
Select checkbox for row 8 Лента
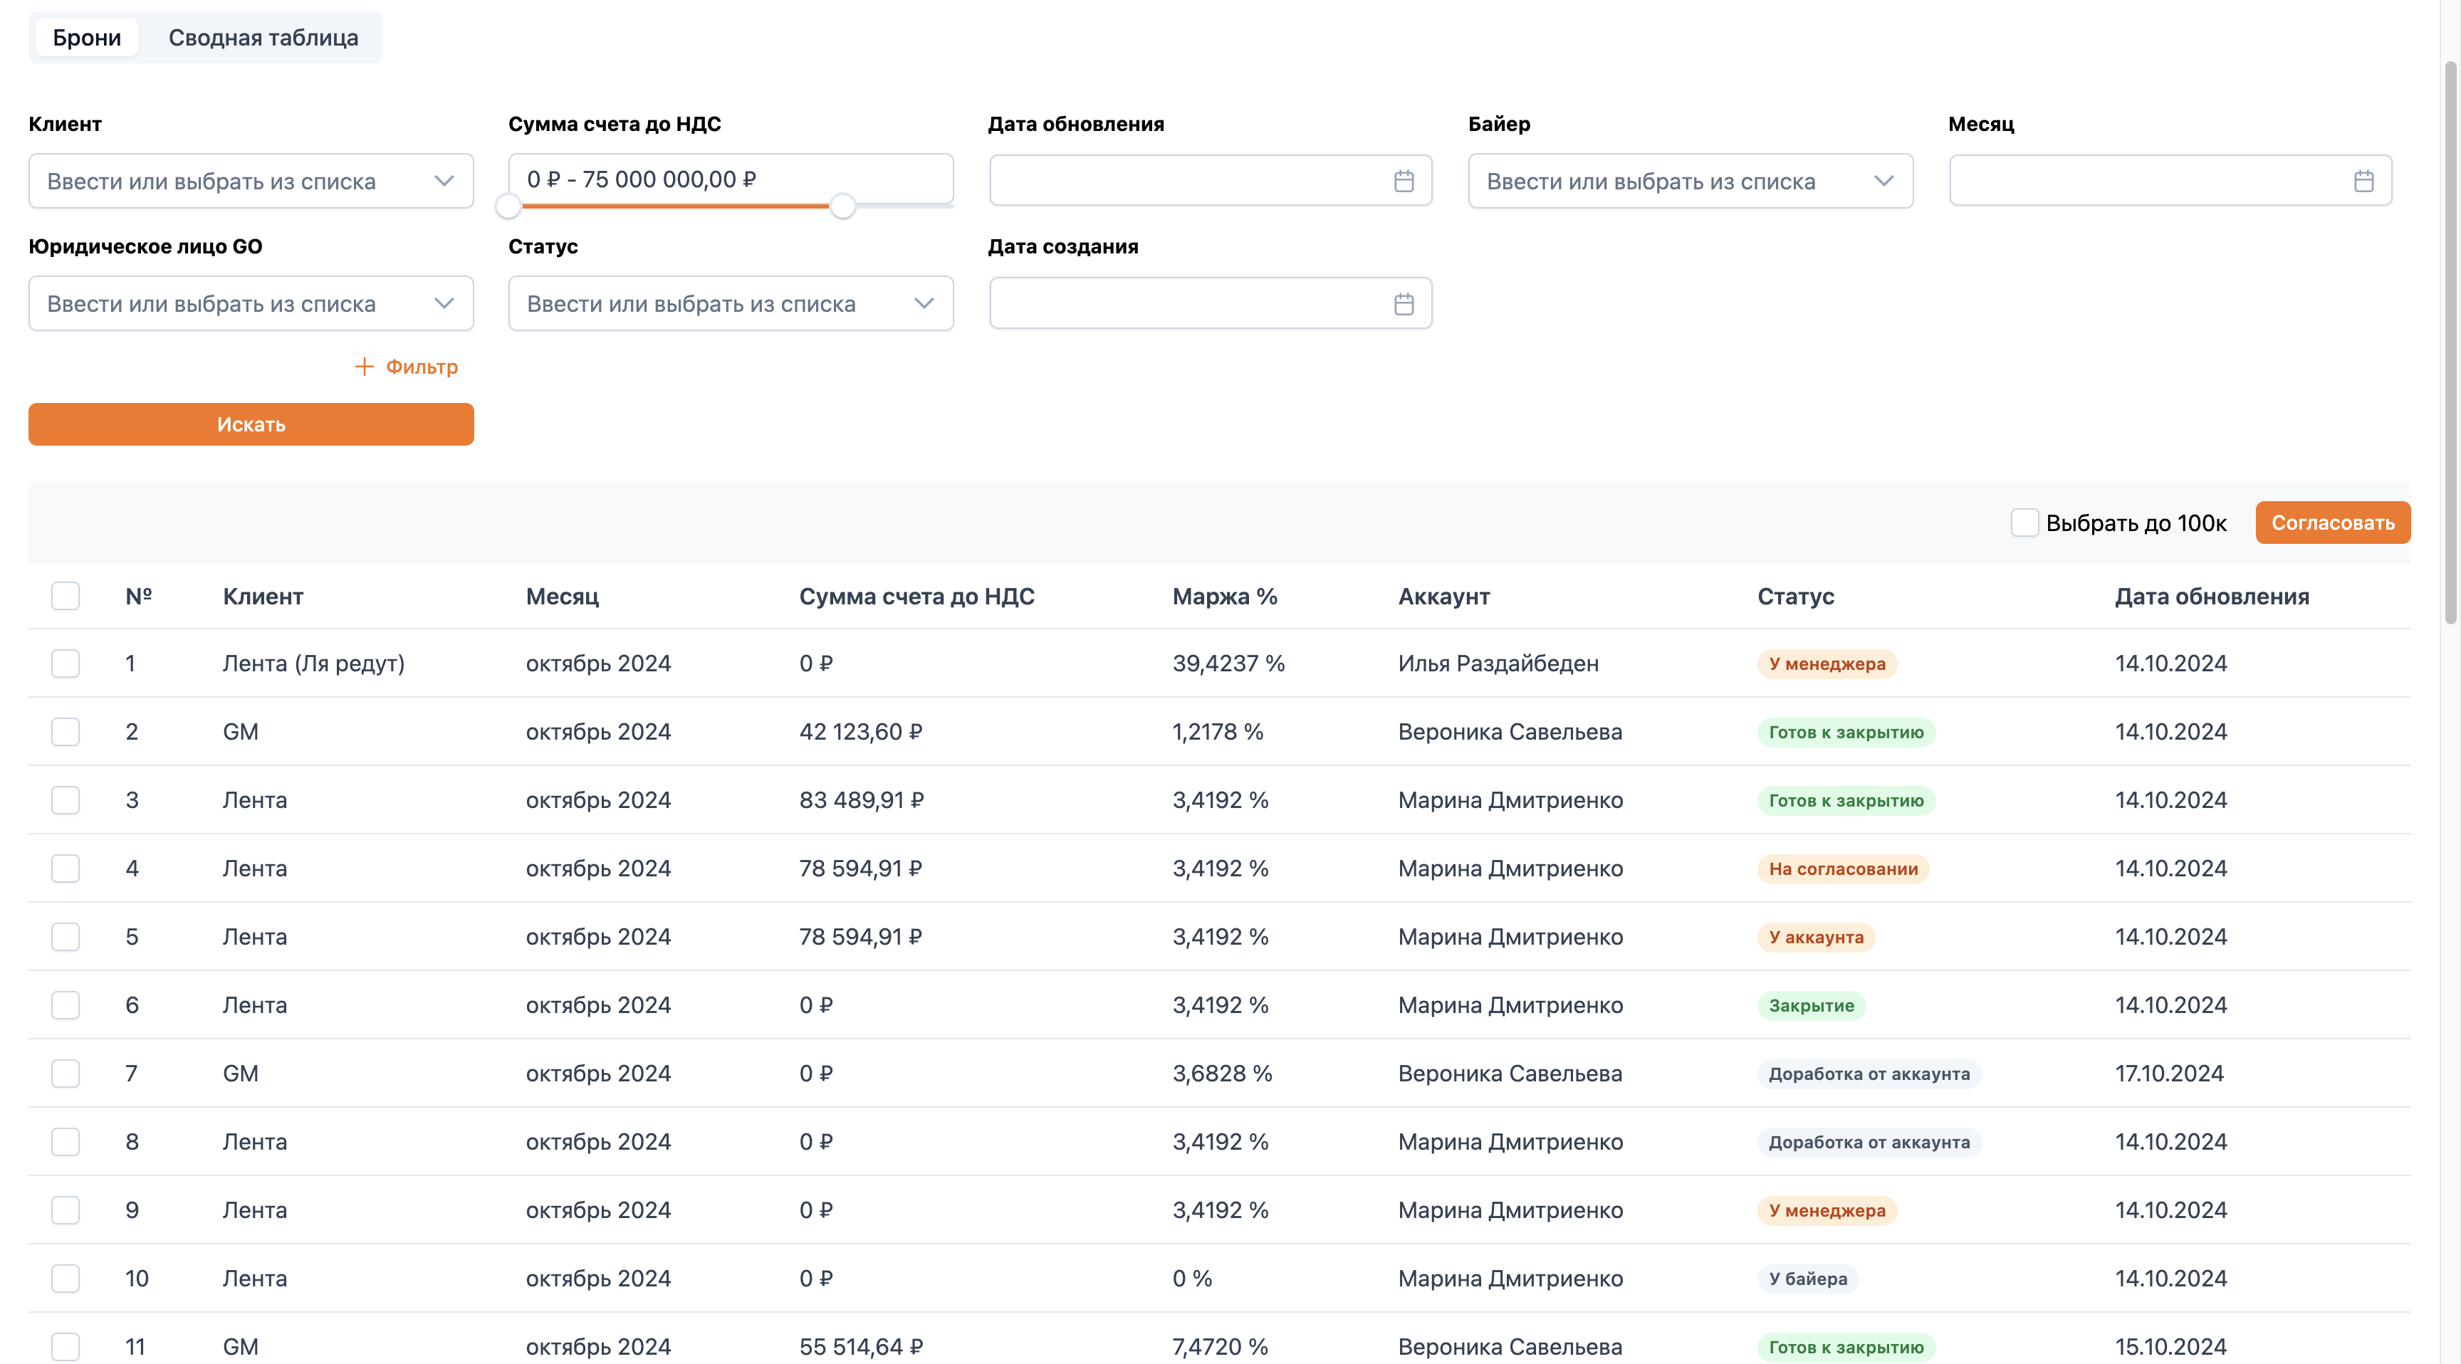(65, 1141)
